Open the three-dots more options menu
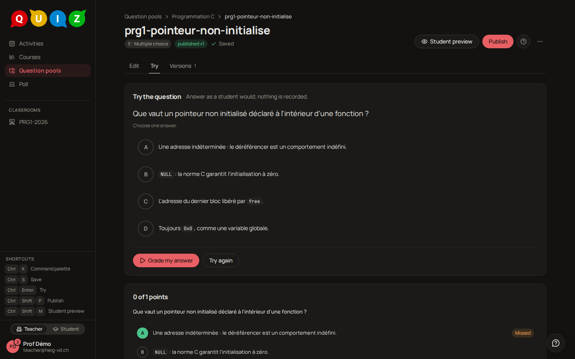 pyautogui.click(x=540, y=41)
